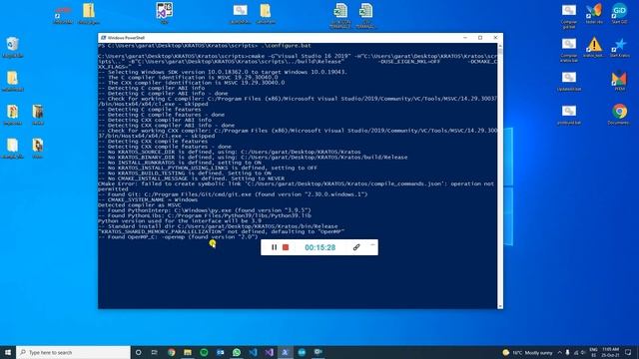The width and height of the screenshot is (639, 359).
Task: Minimize the Windows PowerShell window
Action: tap(465, 38)
